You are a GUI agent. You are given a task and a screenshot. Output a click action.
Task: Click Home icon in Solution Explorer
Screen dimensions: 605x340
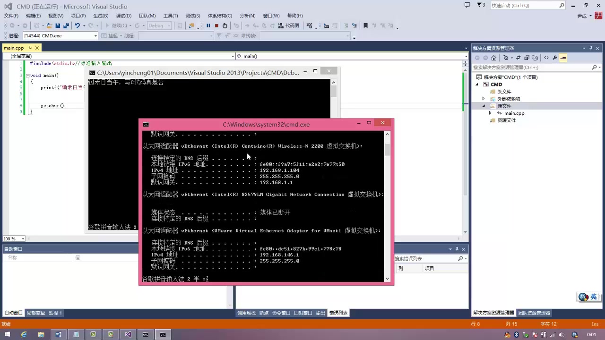tap(493, 58)
